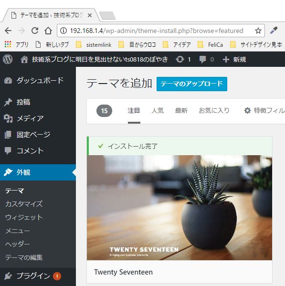The image size is (285, 286).
Task: Click the plus icon for 新規
Action: 226,60
